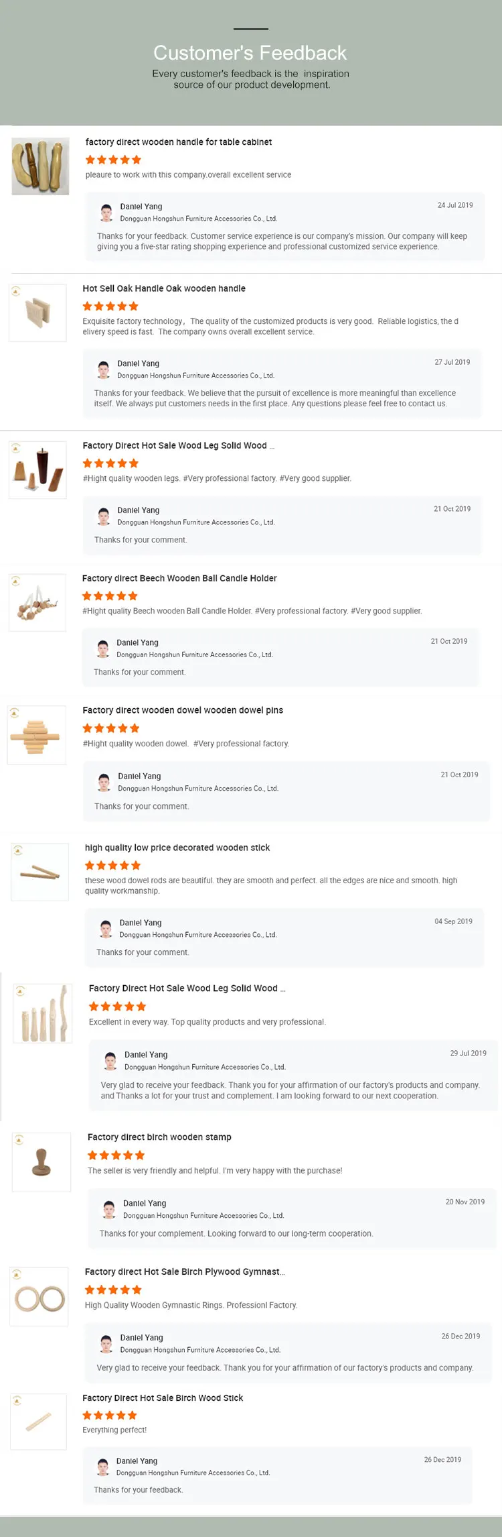This screenshot has height=1537, width=502.
Task: Click the five-star rating under Beech Wooden Ball Candle Holder
Action: (x=110, y=595)
